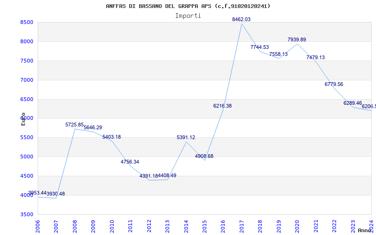Click the x-axis year label 2020
This screenshot has width=376, height=235.
pos(298,226)
